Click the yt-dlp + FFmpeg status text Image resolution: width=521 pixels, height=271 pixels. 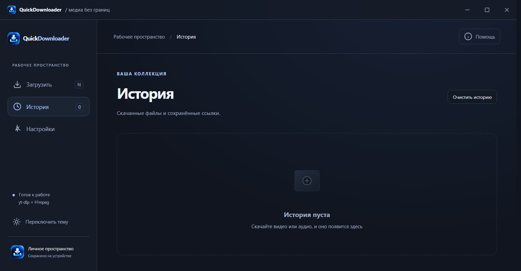click(34, 203)
